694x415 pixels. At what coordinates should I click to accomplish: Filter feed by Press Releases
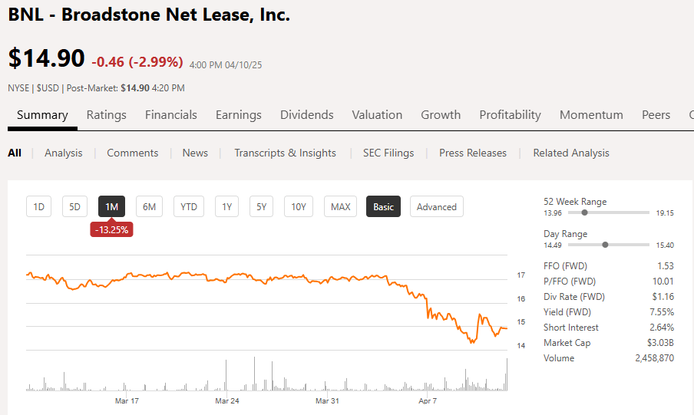[472, 153]
